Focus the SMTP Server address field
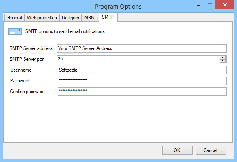The image size is (237, 162). [142, 48]
